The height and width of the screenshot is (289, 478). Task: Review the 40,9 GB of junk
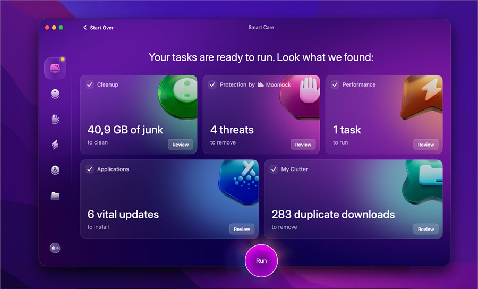pyautogui.click(x=181, y=144)
